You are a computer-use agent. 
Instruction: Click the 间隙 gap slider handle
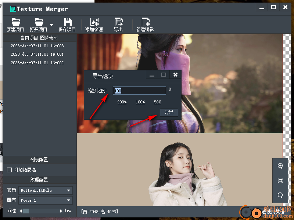[x=26, y=211]
